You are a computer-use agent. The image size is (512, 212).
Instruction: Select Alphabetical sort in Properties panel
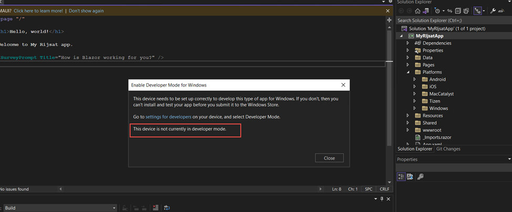410,177
